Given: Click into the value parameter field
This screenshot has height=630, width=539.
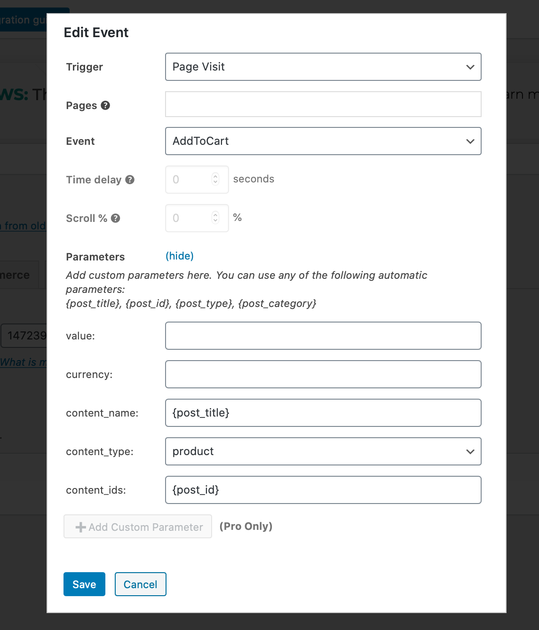Looking at the screenshot, I should (x=323, y=336).
